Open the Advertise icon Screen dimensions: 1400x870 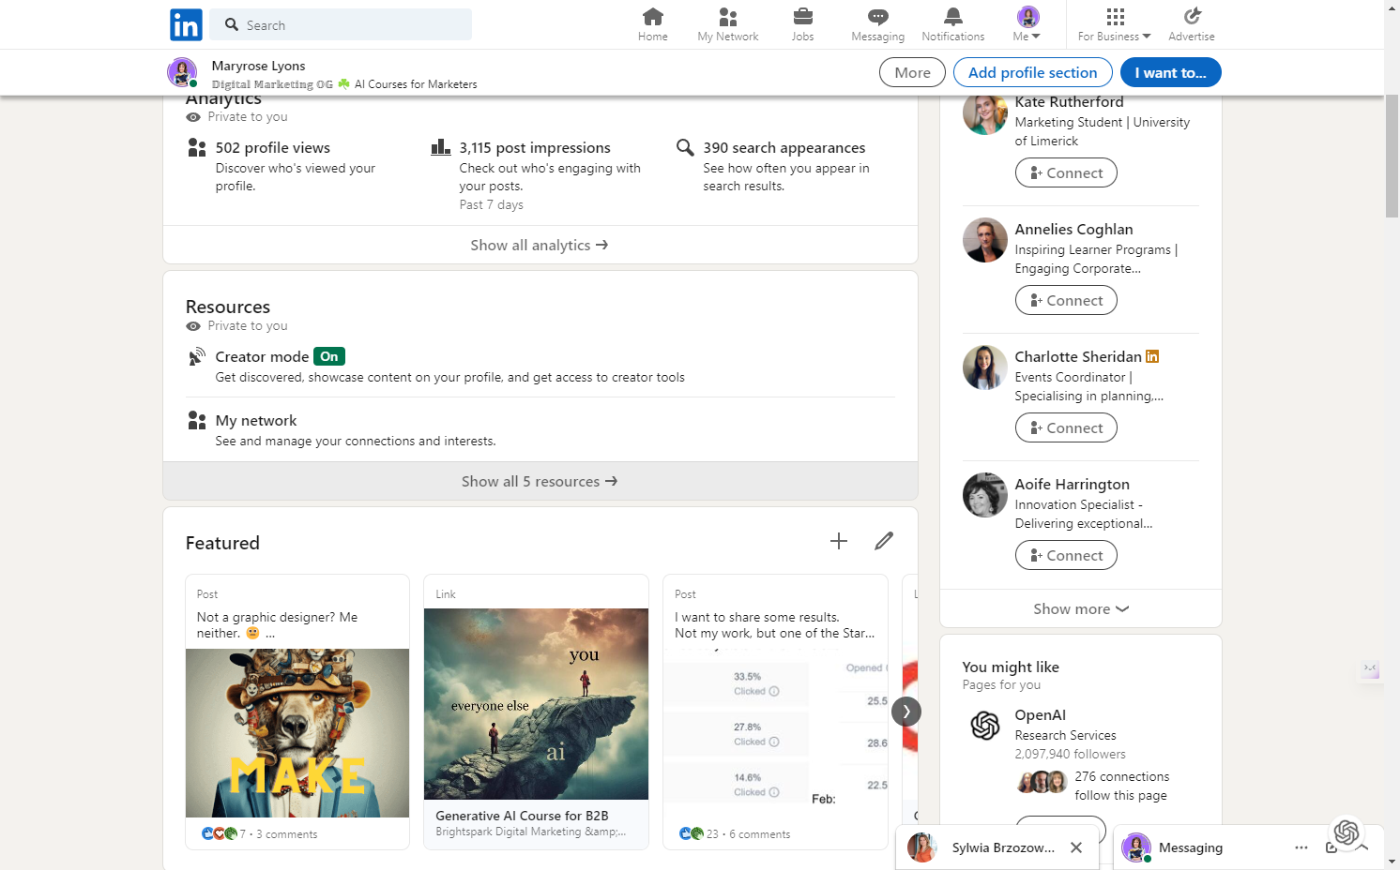[x=1192, y=24]
